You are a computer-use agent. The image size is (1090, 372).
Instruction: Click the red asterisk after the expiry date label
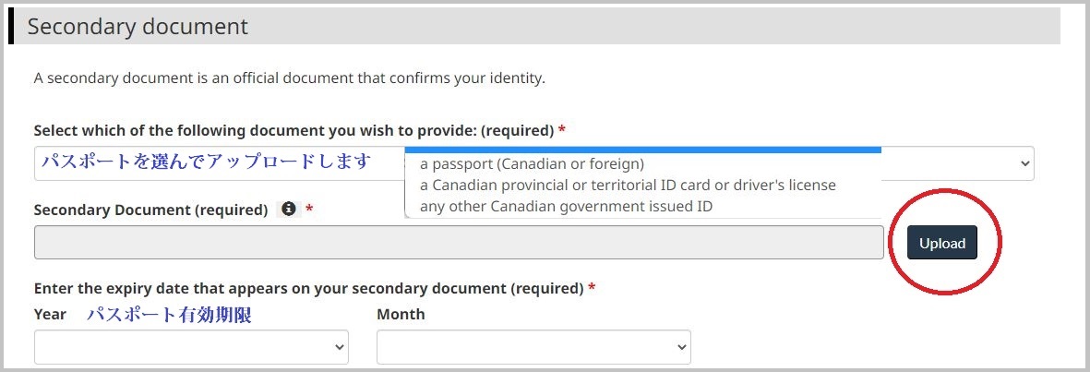[x=592, y=287]
